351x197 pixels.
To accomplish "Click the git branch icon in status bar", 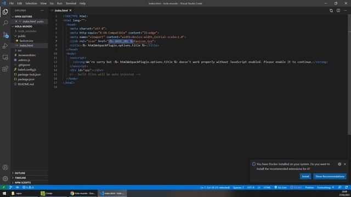I will click(11, 187).
